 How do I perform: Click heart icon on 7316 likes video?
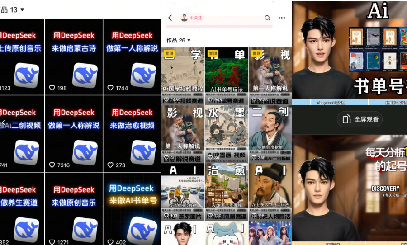(52, 165)
